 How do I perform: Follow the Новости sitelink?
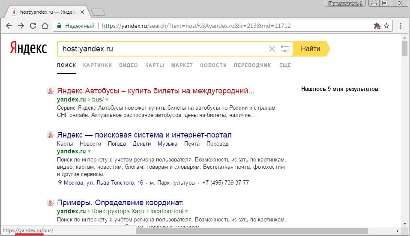(90, 144)
